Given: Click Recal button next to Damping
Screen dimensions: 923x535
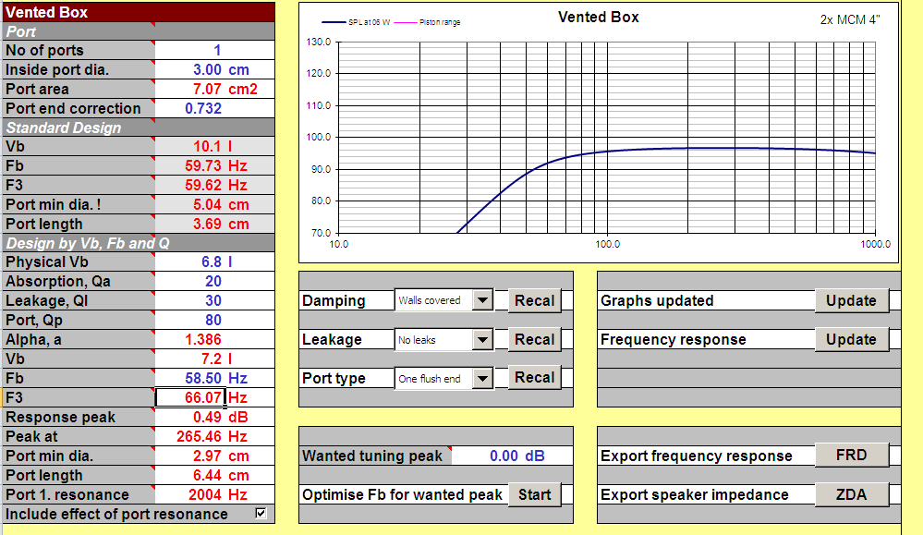Looking at the screenshot, I should (x=535, y=300).
